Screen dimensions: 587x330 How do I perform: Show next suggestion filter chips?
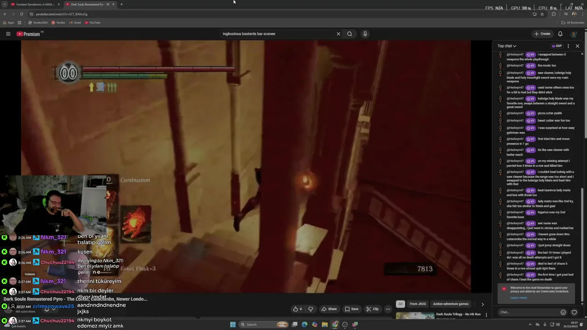[x=482, y=304]
